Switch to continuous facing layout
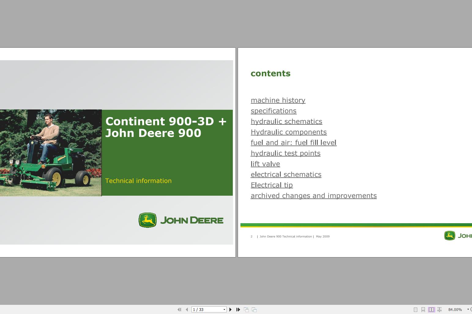The image size is (472, 314). tap(439, 309)
